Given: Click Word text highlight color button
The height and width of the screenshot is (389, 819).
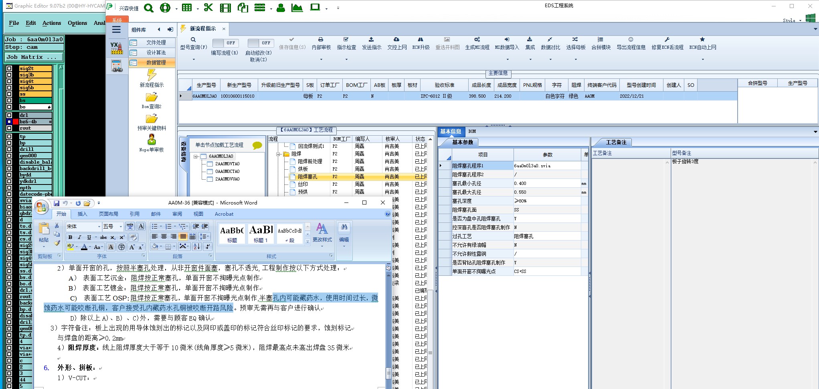Looking at the screenshot, I should pyautogui.click(x=70, y=247).
